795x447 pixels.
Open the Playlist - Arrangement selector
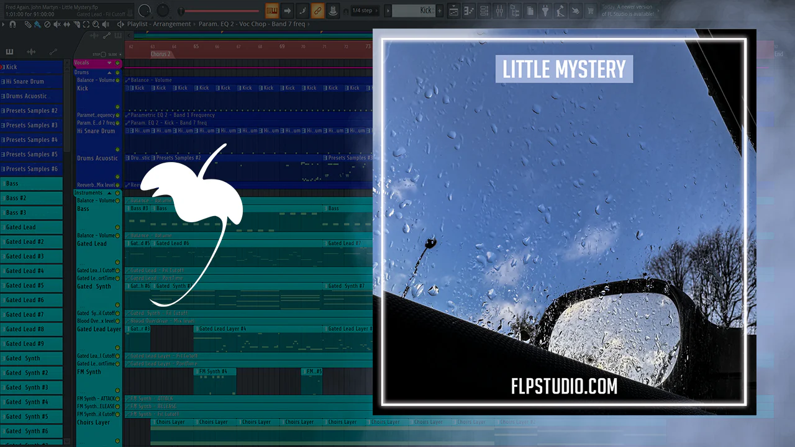[159, 24]
